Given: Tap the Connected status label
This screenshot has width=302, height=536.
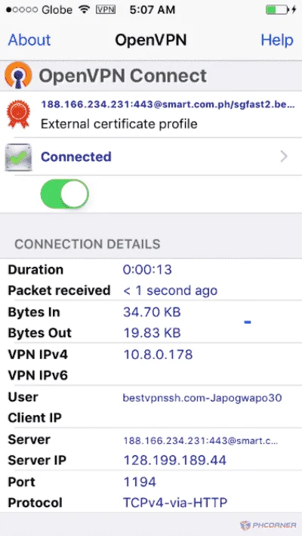Looking at the screenshot, I should pos(76,156).
